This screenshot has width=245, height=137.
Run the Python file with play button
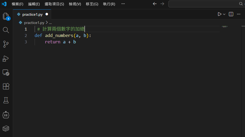point(219,14)
